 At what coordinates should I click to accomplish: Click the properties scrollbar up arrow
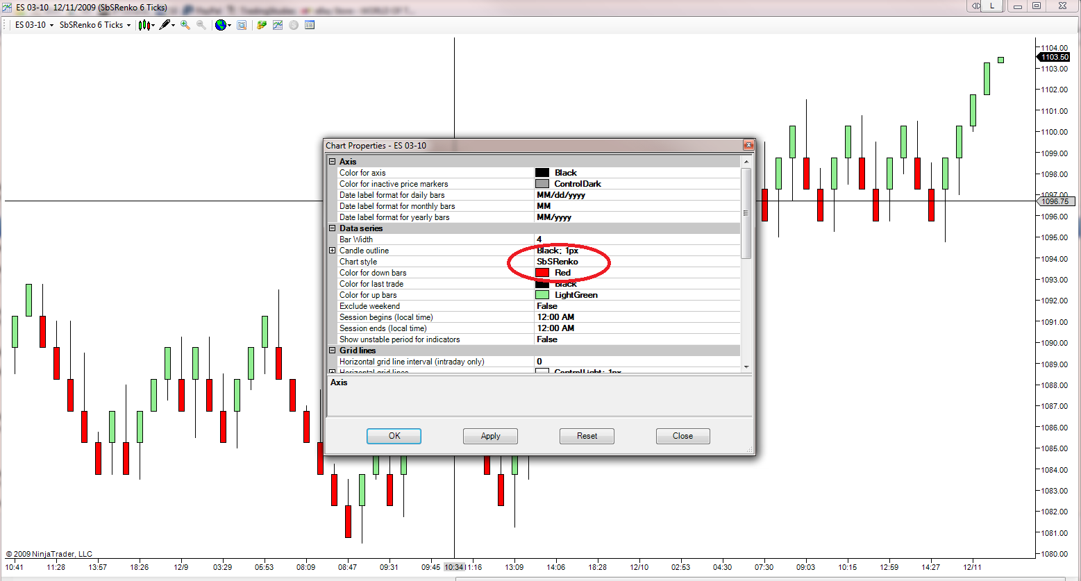(746, 162)
